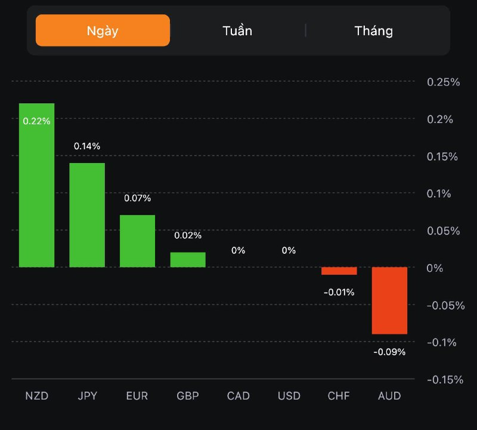Select the CAD currency label
The height and width of the screenshot is (430, 477).
click(238, 396)
